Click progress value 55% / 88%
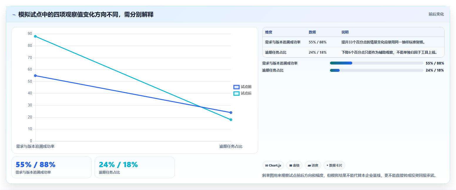Screen dimensions: 456x190 (x=435, y=63)
